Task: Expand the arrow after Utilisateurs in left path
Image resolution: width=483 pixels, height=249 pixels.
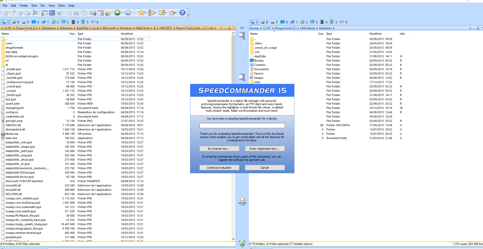Action: [x=58, y=28]
